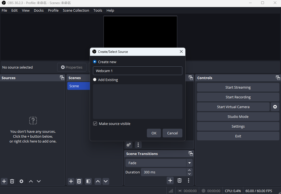Delete scene using Scenes trash icon

click(79, 181)
